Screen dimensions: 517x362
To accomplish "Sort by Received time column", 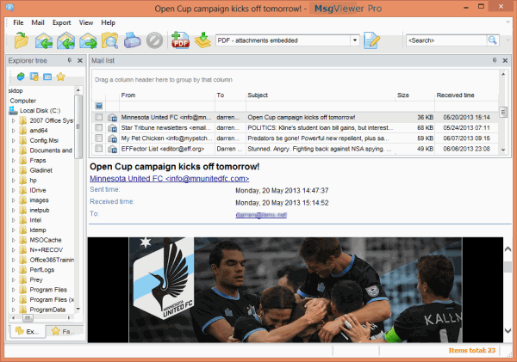I will 466,95.
